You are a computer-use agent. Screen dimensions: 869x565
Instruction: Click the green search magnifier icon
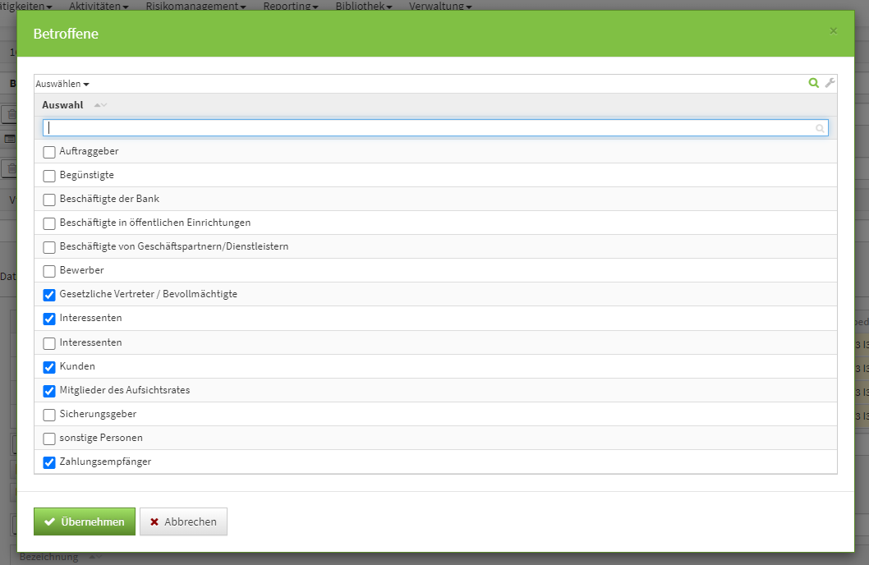[813, 83]
